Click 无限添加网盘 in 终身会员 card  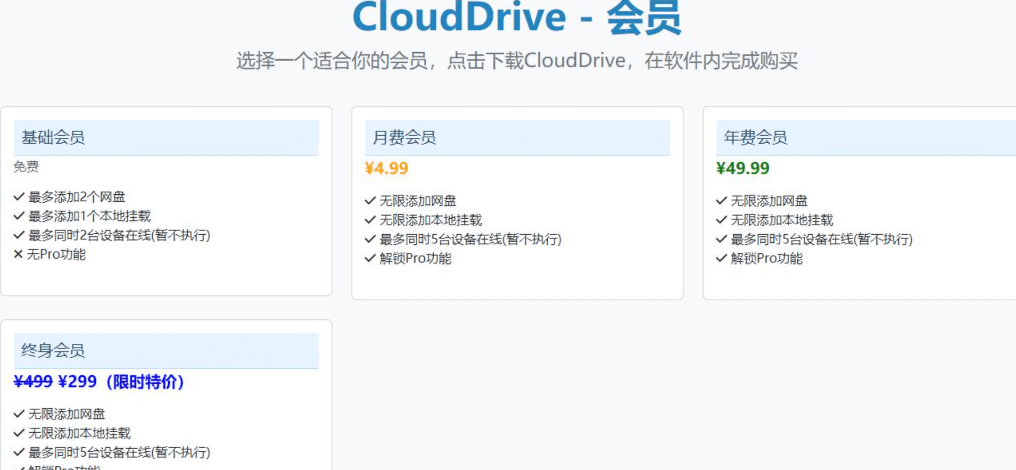(x=67, y=414)
